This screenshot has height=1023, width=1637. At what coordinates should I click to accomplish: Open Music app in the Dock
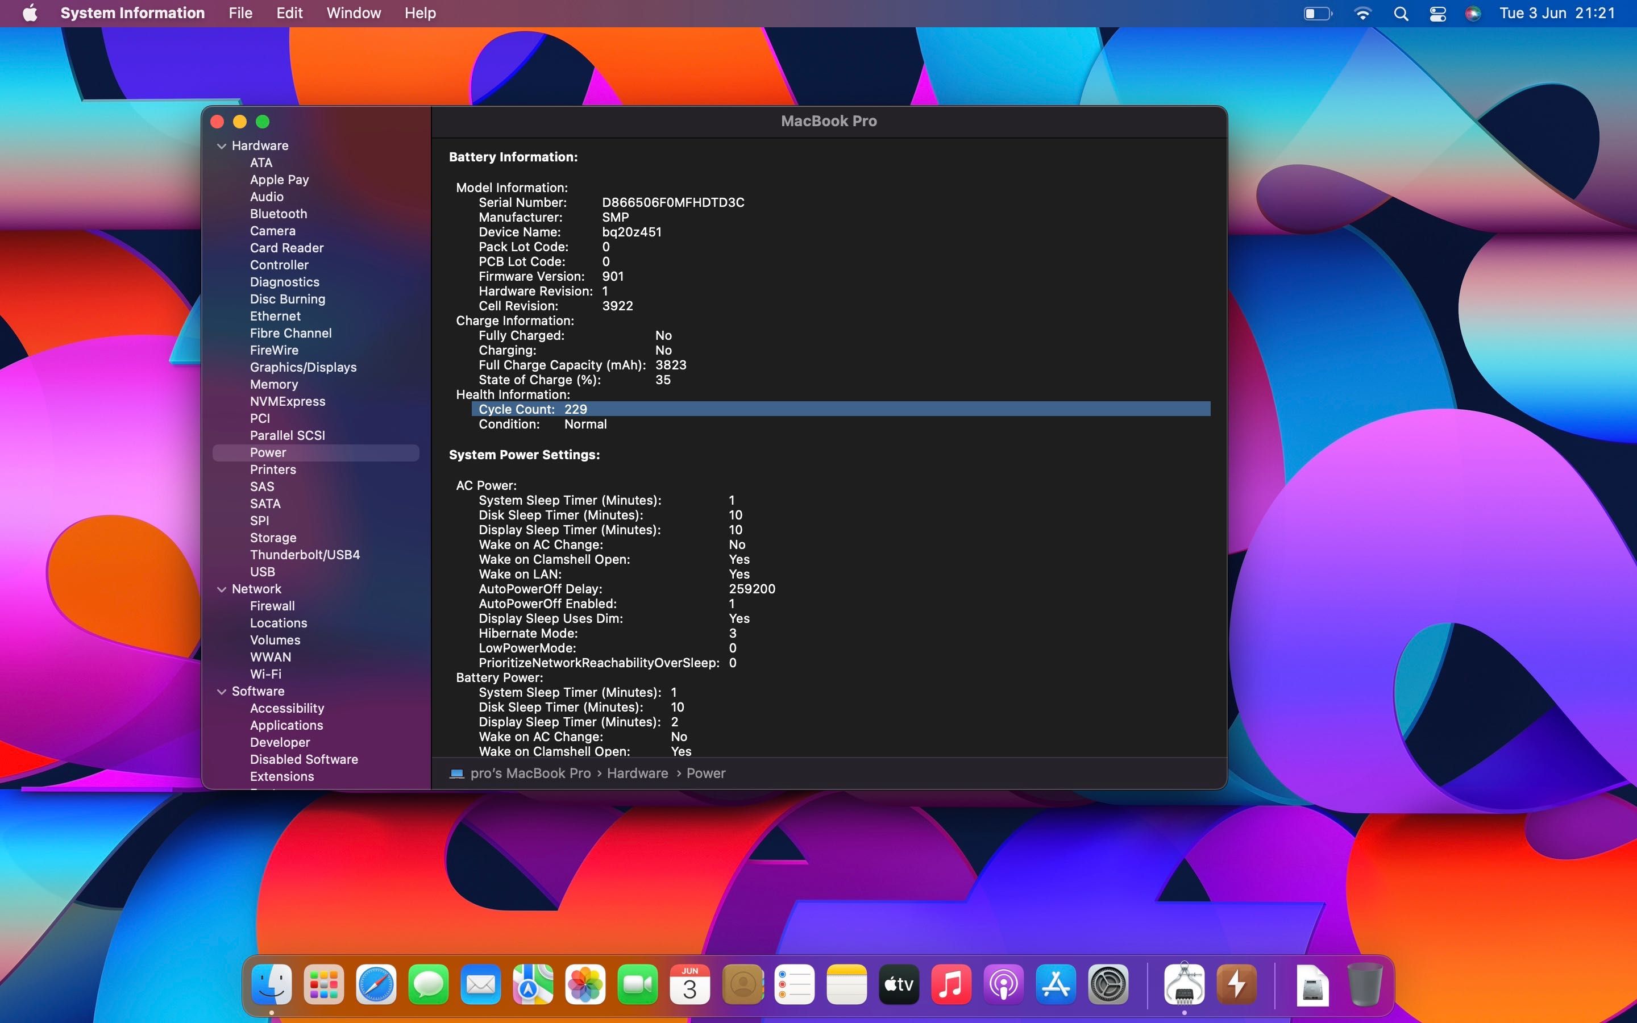coord(951,984)
